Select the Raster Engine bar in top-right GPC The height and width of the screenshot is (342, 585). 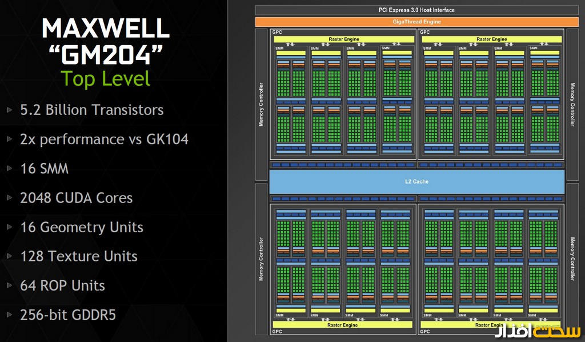[491, 39]
